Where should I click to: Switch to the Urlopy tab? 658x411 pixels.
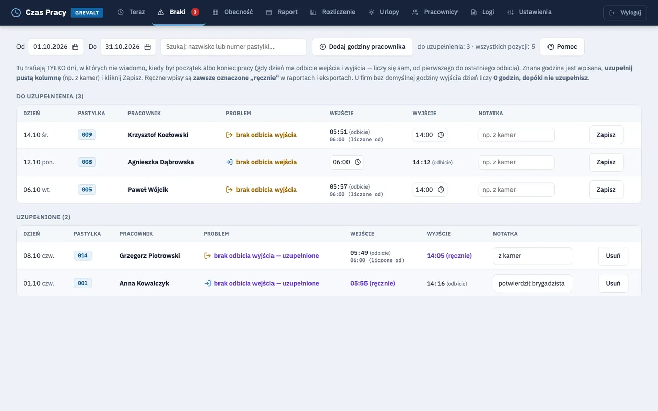coord(384,12)
